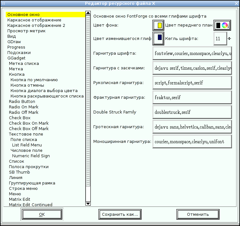Open the foreground color picker button
The width and height of the screenshot is (240, 226).
pyautogui.click(x=222, y=25)
